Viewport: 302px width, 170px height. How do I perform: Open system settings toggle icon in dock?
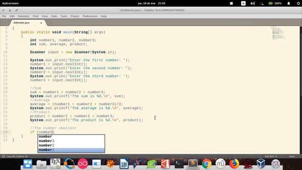tap(96, 164)
